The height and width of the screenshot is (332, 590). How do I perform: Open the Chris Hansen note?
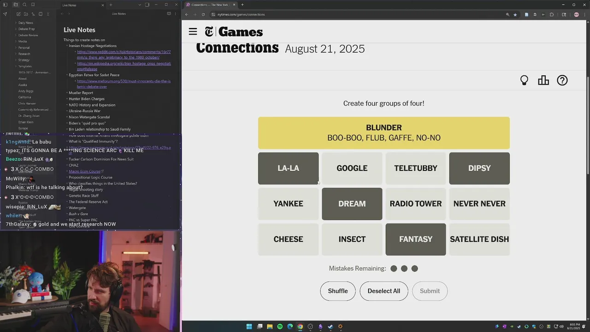point(27,103)
